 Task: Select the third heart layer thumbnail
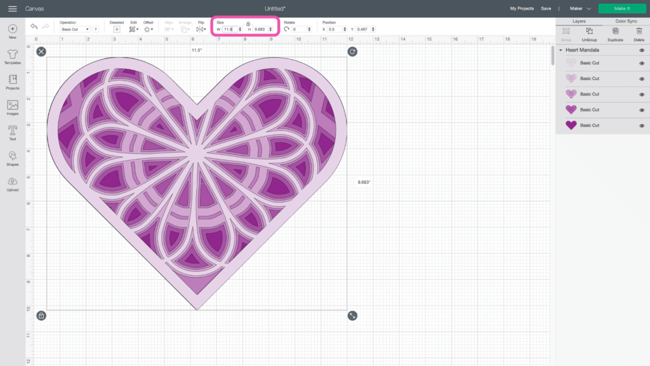pyautogui.click(x=571, y=94)
